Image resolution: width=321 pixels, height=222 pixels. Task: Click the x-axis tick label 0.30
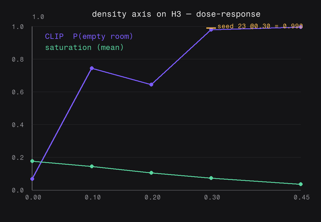tap(212, 197)
